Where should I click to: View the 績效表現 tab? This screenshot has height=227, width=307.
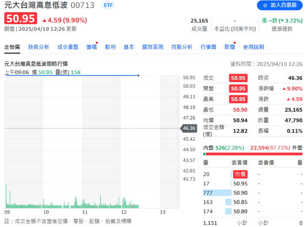tap(153, 47)
